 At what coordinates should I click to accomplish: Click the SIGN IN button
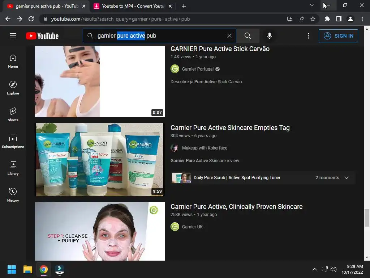338,36
